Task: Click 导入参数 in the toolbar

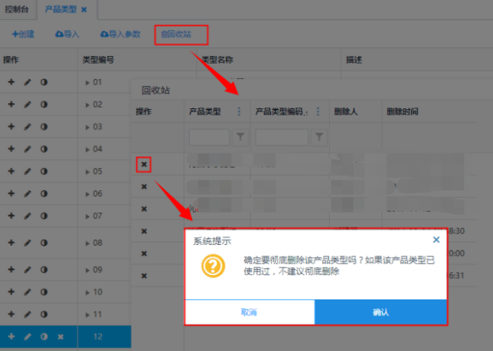Action: pos(120,34)
